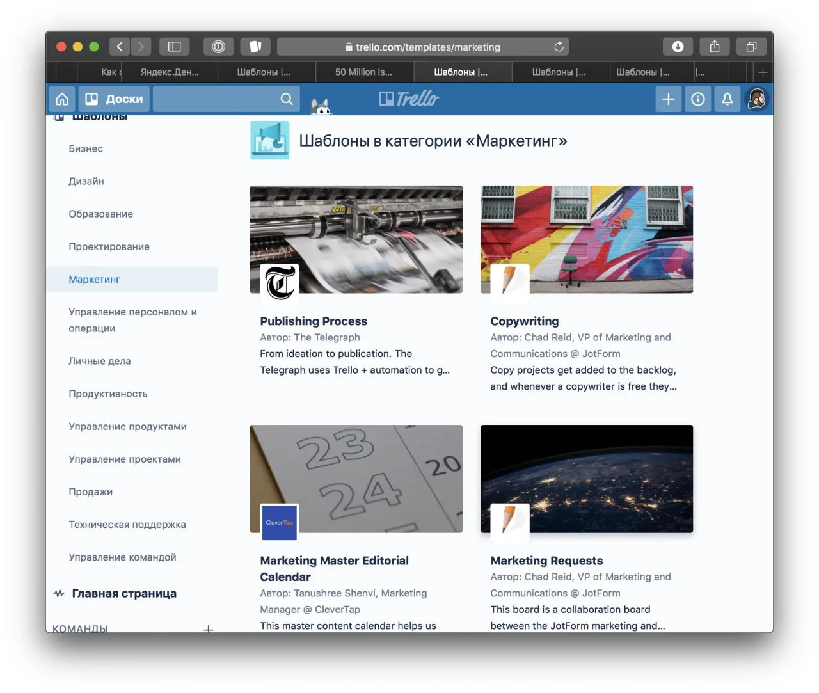Viewport: 819px width, 693px height.
Task: Open Управление командой category
Action: point(123,557)
